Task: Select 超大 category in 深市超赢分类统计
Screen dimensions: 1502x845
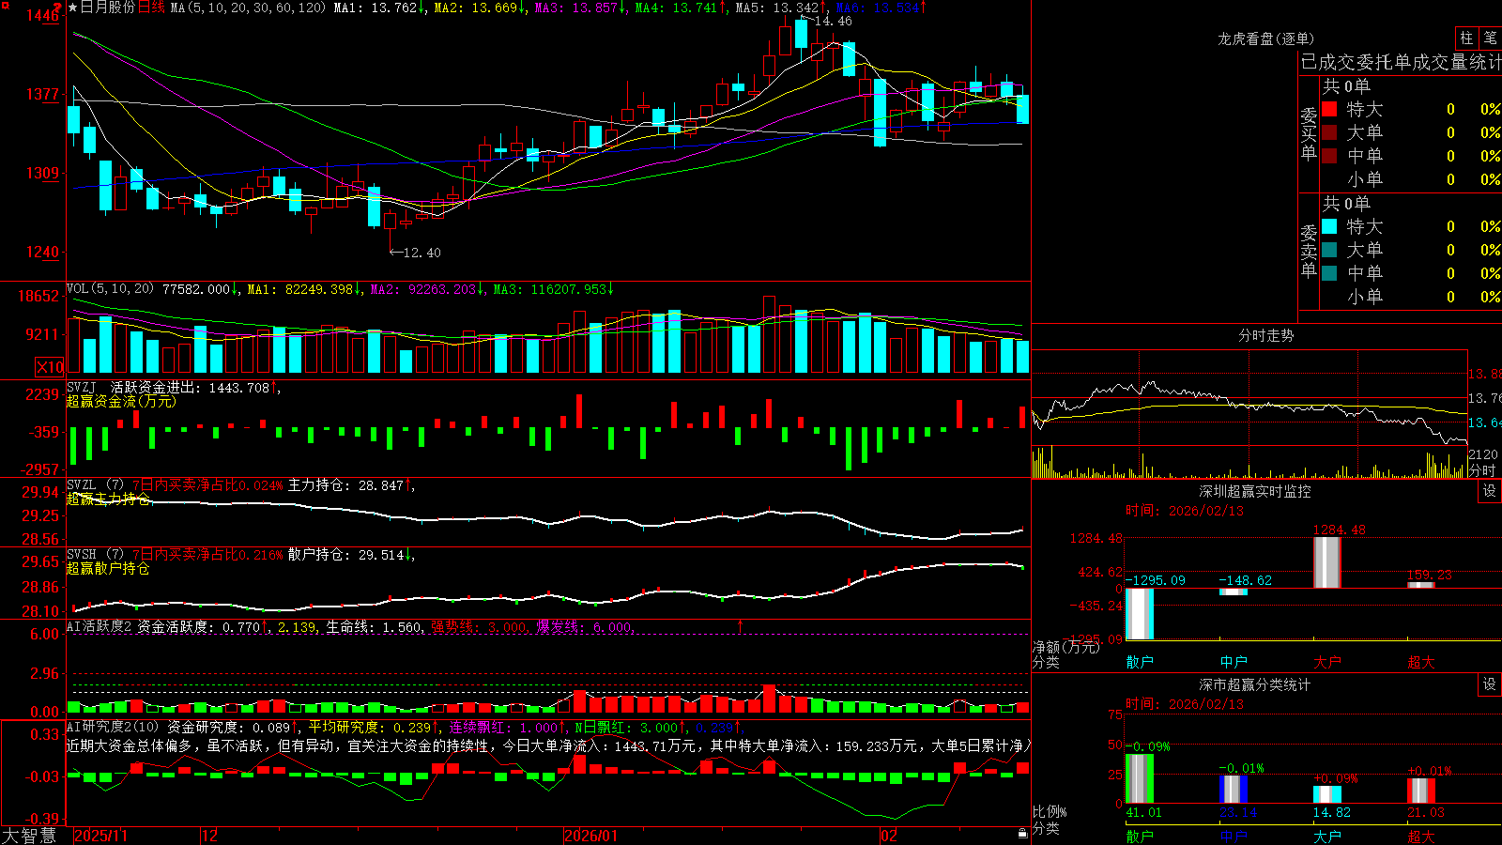Action: (1421, 837)
